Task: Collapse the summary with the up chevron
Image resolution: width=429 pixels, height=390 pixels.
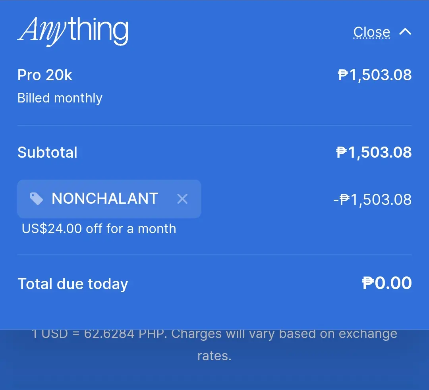Action: [405, 32]
